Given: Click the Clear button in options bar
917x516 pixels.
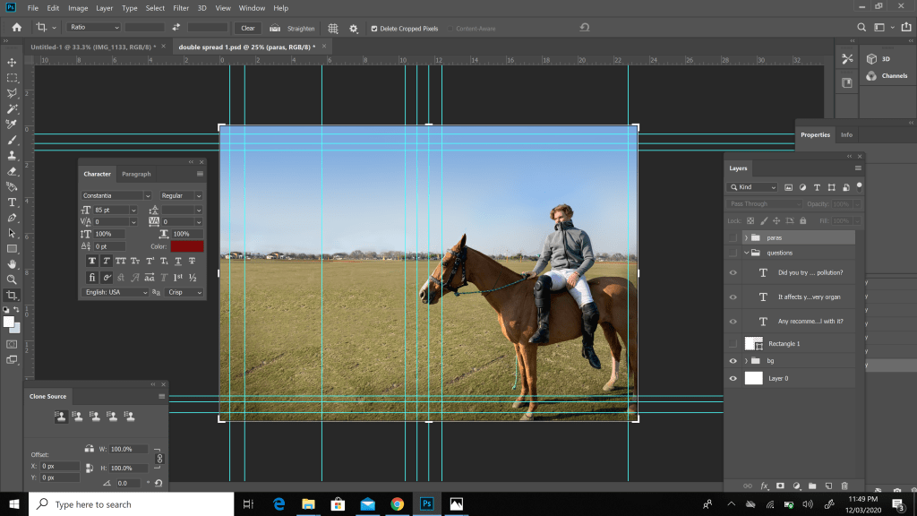Looking at the screenshot, I should [248, 28].
